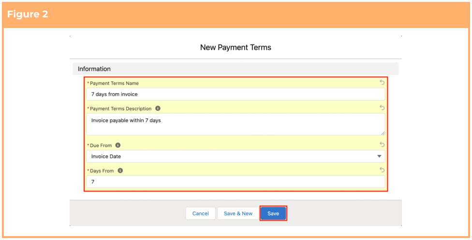Click the description textarea corner grip
The image size is (472, 240).
coord(383,133)
